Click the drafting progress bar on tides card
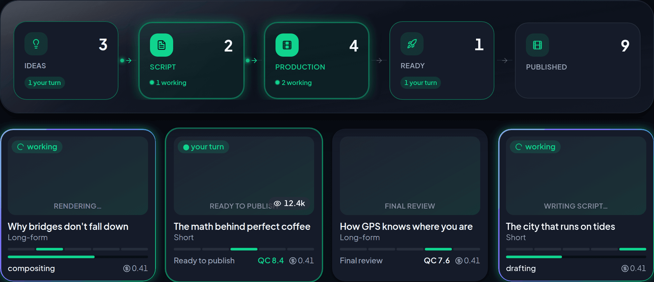 click(576, 257)
